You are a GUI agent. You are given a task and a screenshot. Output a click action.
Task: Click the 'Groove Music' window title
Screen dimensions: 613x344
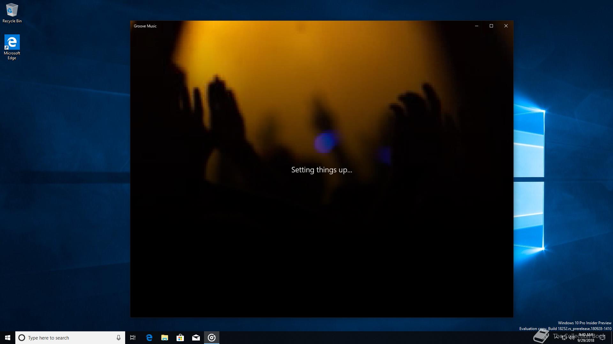[x=145, y=26]
